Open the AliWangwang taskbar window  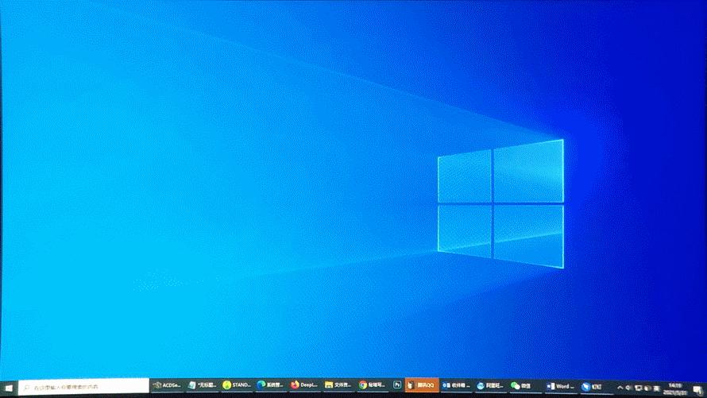click(x=490, y=385)
